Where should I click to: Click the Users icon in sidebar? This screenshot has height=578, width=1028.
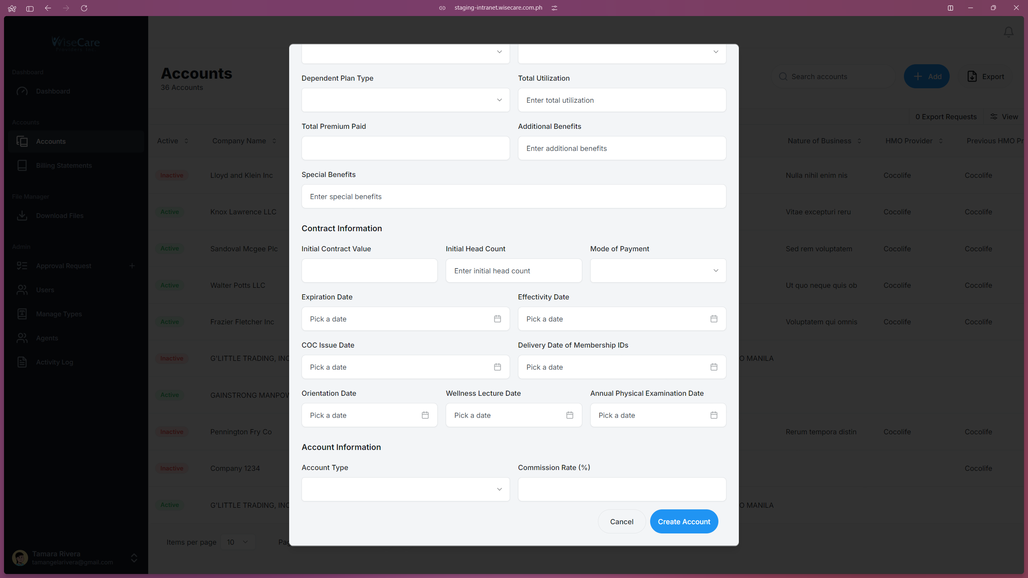(22, 290)
